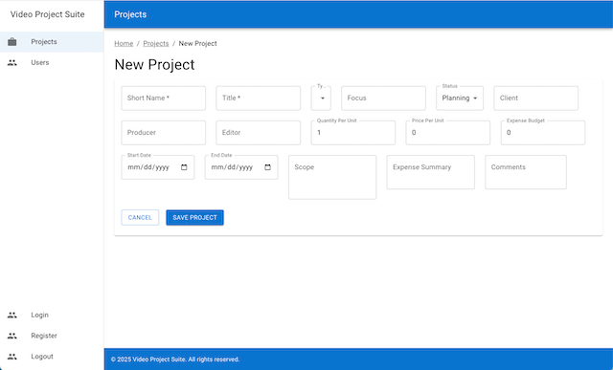613x370 pixels.
Task: Click the Price Per Unit field
Action: pos(448,133)
